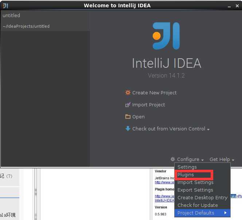Click the Version 14.1.2 label
Screen dimensions: 242x220
[166, 76]
